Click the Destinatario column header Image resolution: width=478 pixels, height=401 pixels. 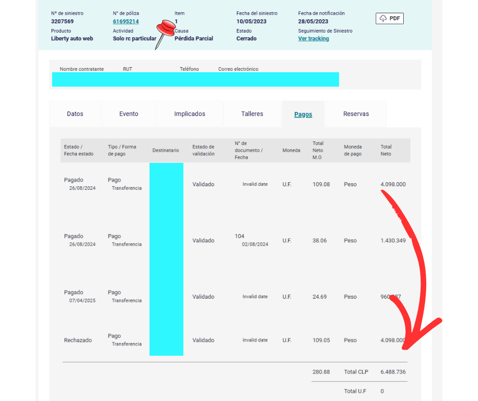166,151
